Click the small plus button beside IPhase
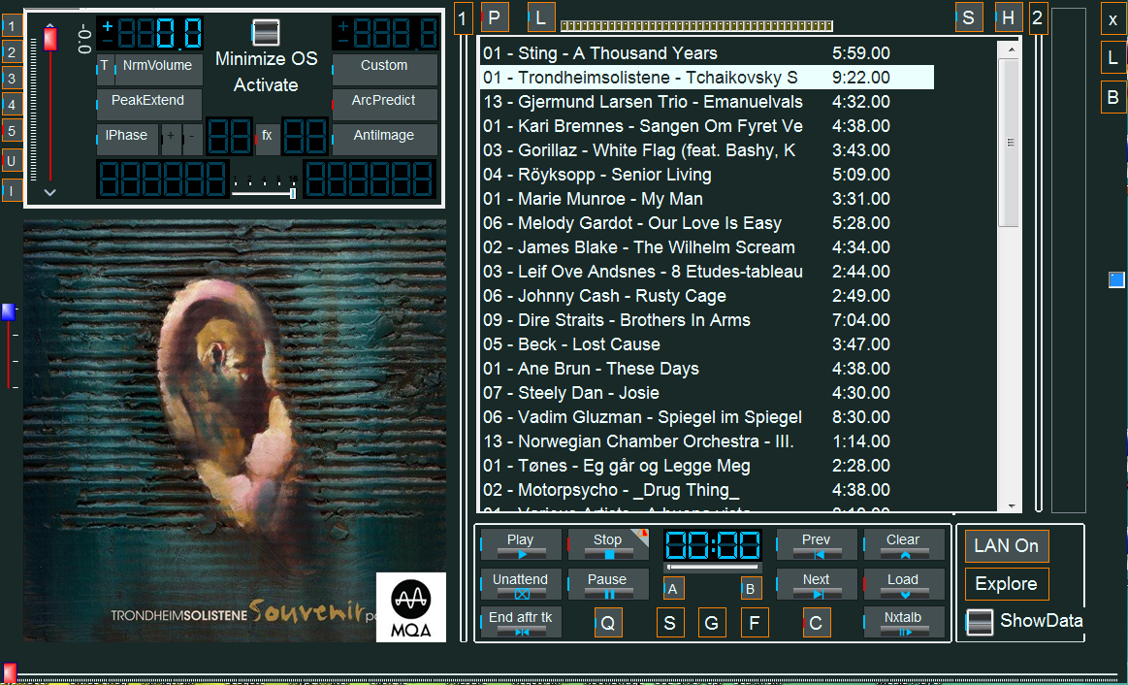Viewport: 1128px width, 685px height. pos(172,140)
